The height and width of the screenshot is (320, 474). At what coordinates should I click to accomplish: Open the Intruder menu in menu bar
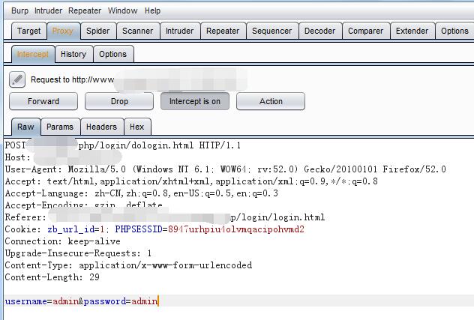(x=49, y=11)
